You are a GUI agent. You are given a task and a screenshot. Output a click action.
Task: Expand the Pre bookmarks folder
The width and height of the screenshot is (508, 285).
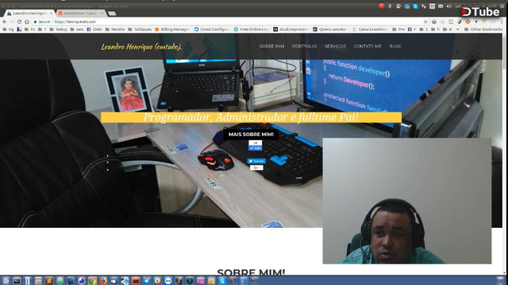pyautogui.click(x=398, y=29)
